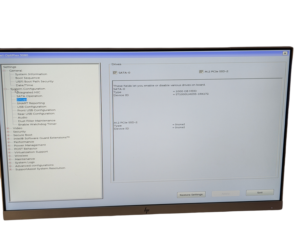Expand the Security category
This screenshot has width=305, height=229.
tap(8, 132)
